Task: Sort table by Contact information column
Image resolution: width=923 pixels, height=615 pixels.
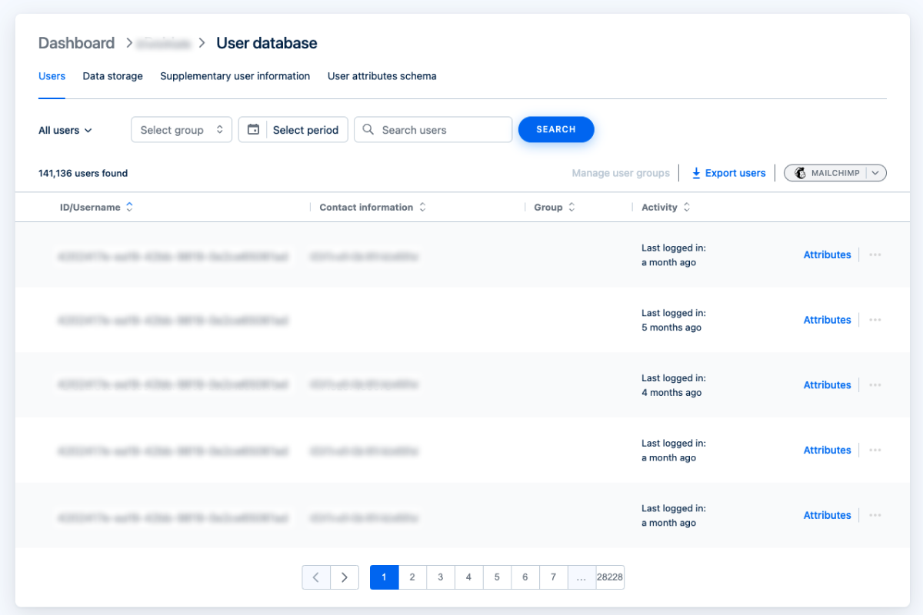Action: point(422,208)
